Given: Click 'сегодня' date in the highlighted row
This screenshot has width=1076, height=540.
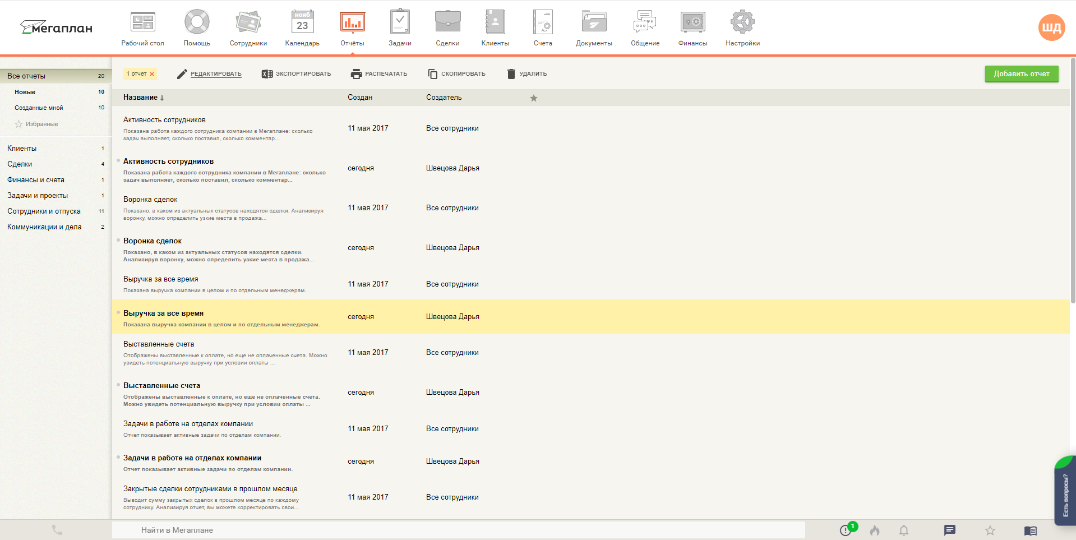Looking at the screenshot, I should click(361, 317).
